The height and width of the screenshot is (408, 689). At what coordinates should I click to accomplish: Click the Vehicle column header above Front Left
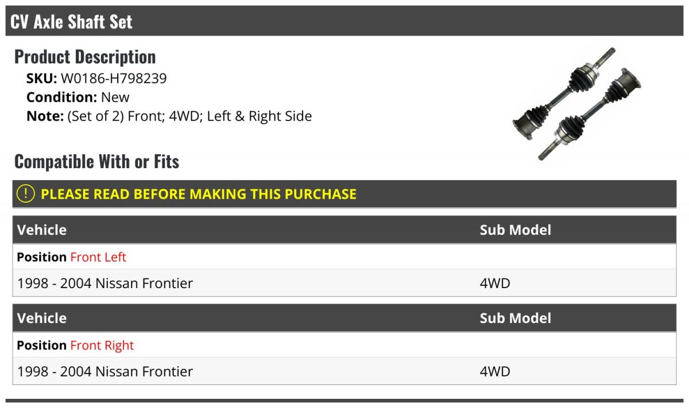[42, 230]
